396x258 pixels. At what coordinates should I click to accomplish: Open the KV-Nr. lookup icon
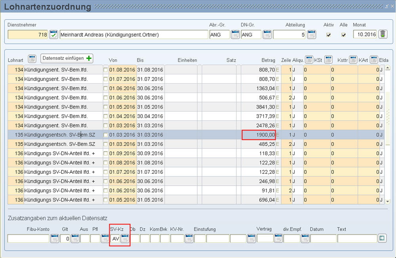[x=189, y=238]
